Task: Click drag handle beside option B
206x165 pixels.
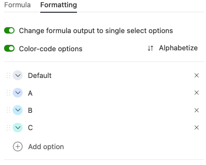Action: [x=9, y=110]
